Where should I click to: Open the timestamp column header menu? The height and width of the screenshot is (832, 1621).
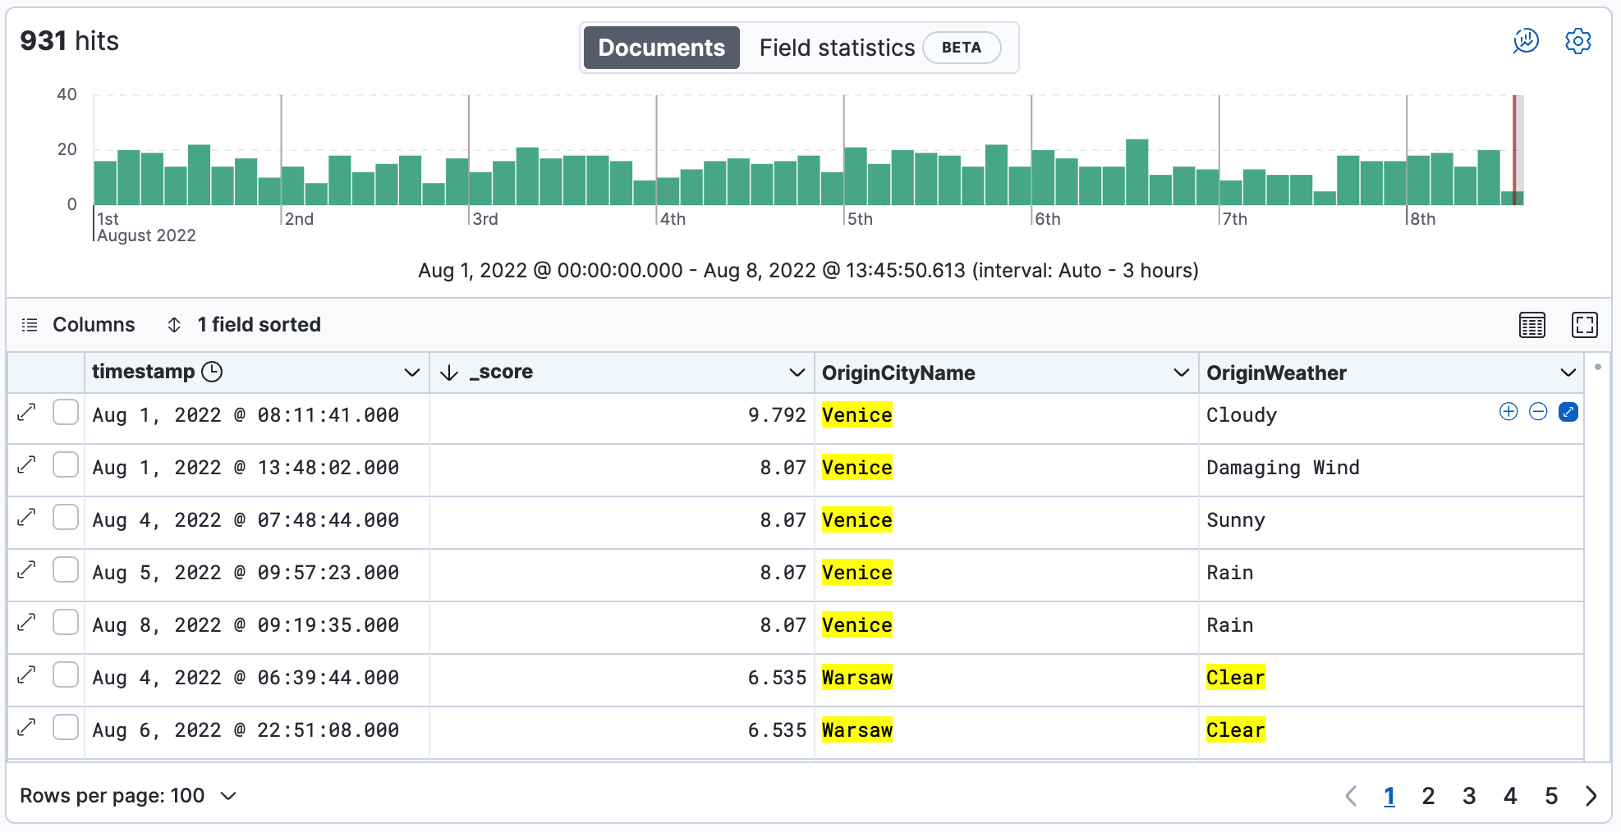[x=411, y=373]
